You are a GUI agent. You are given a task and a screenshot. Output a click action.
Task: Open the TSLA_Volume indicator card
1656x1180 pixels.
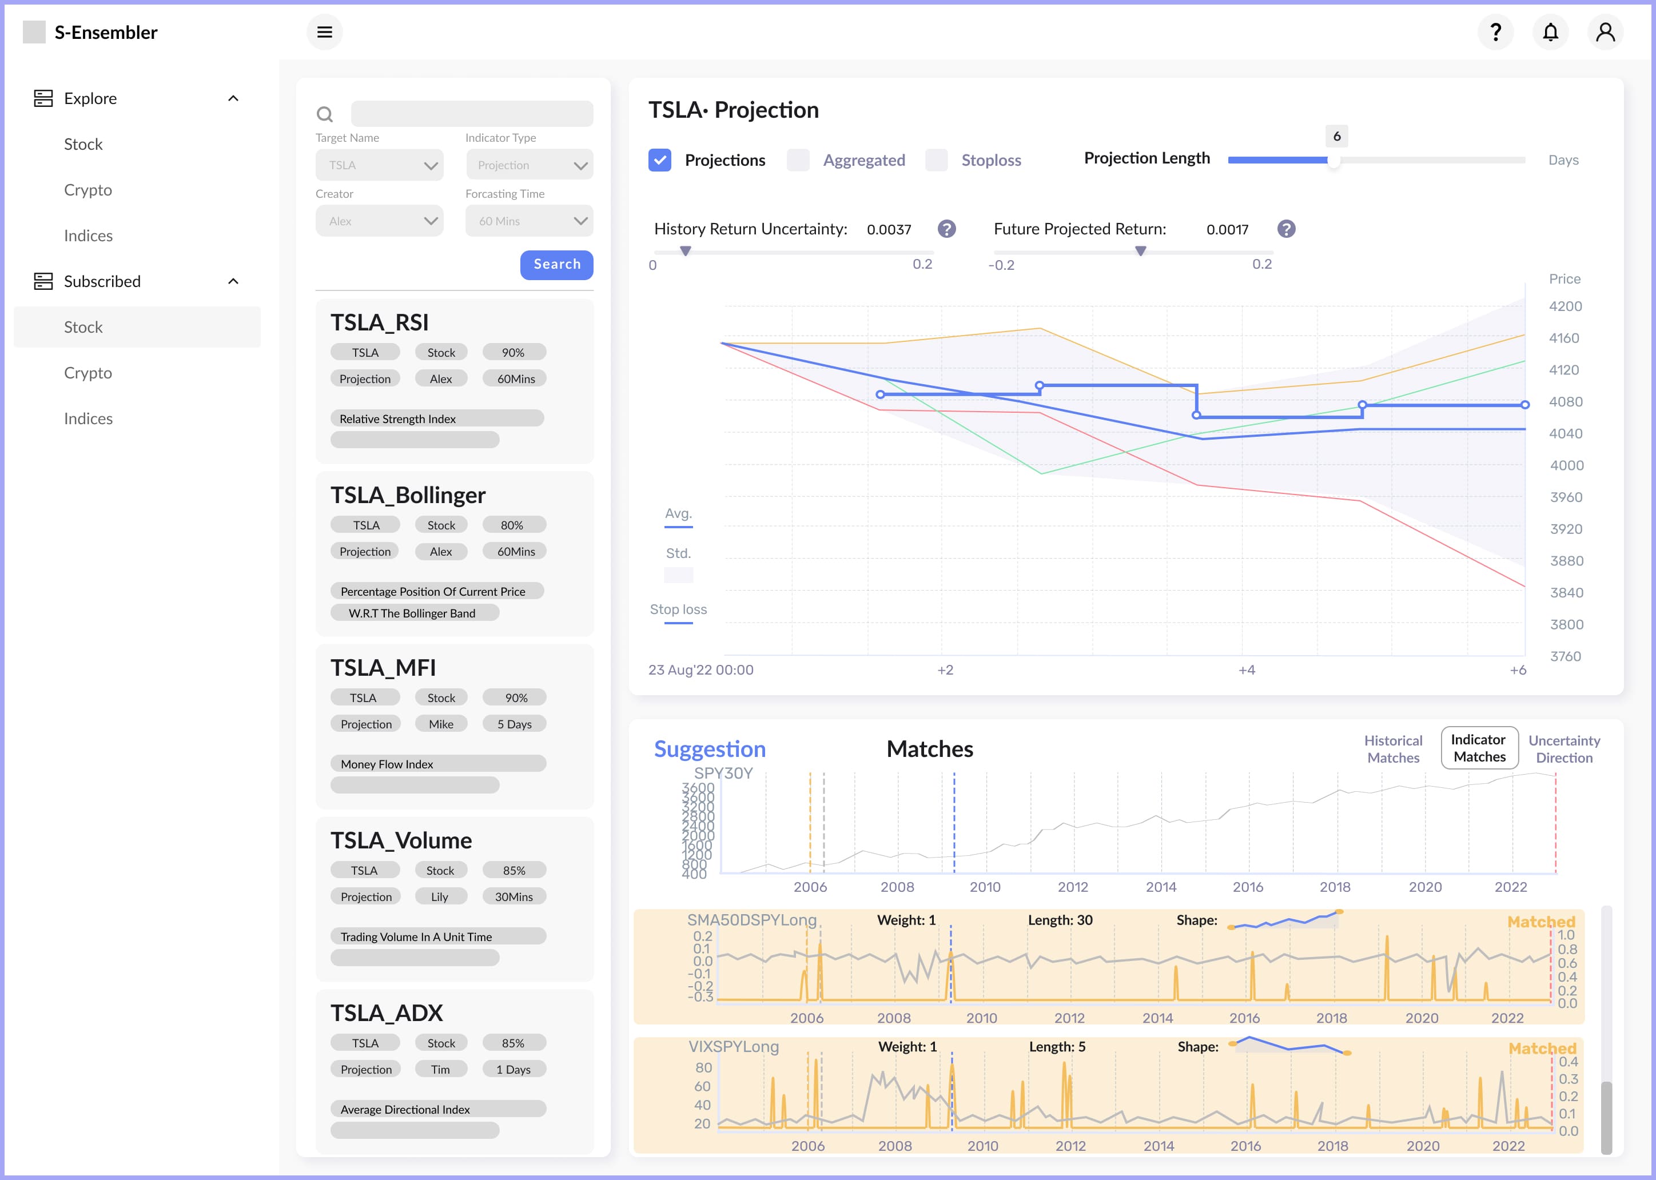pyautogui.click(x=455, y=899)
